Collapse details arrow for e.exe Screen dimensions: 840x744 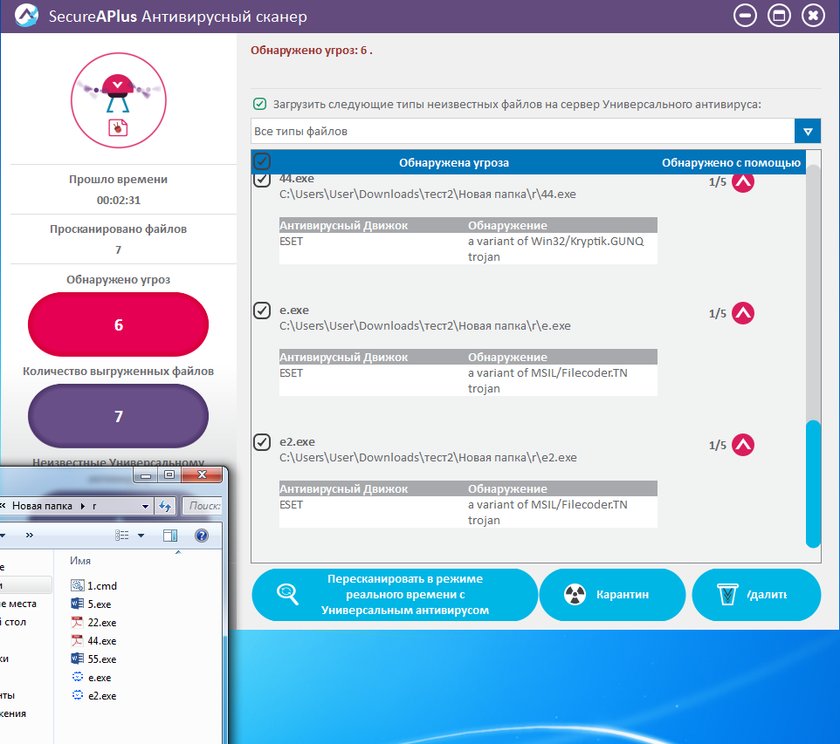click(743, 313)
